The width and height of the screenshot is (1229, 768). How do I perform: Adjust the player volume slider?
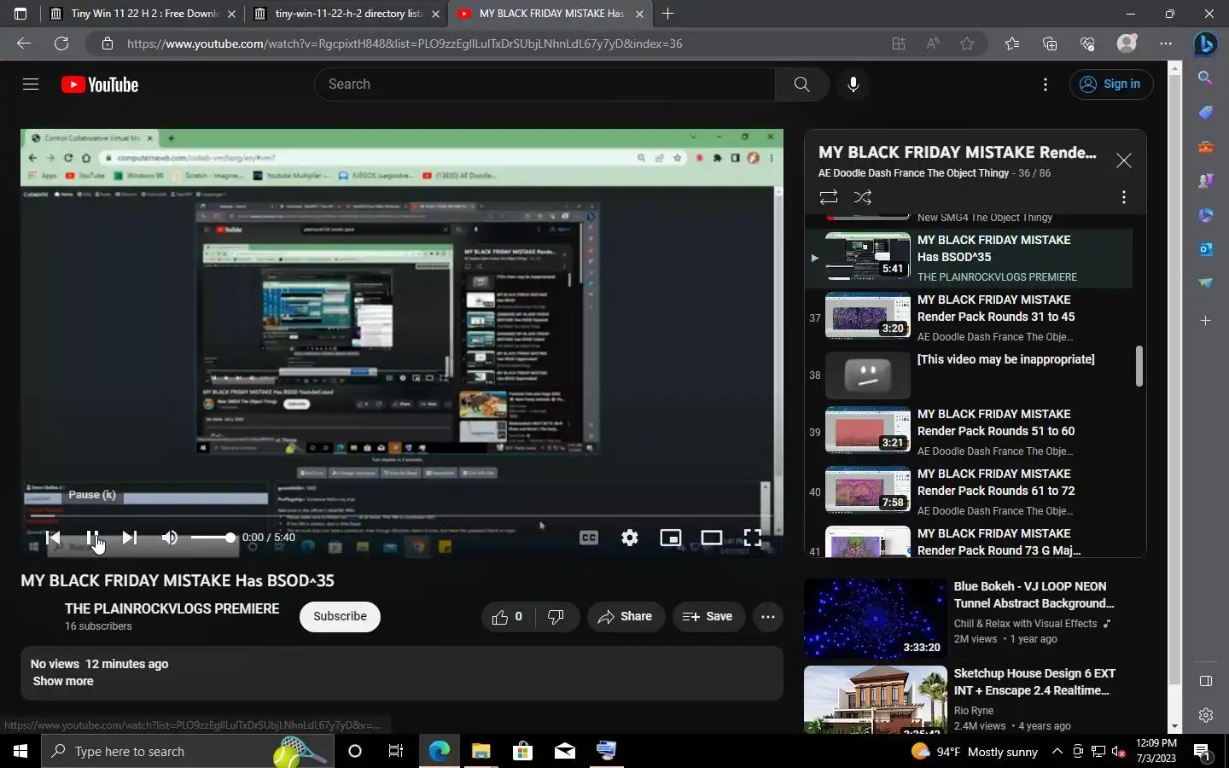212,538
